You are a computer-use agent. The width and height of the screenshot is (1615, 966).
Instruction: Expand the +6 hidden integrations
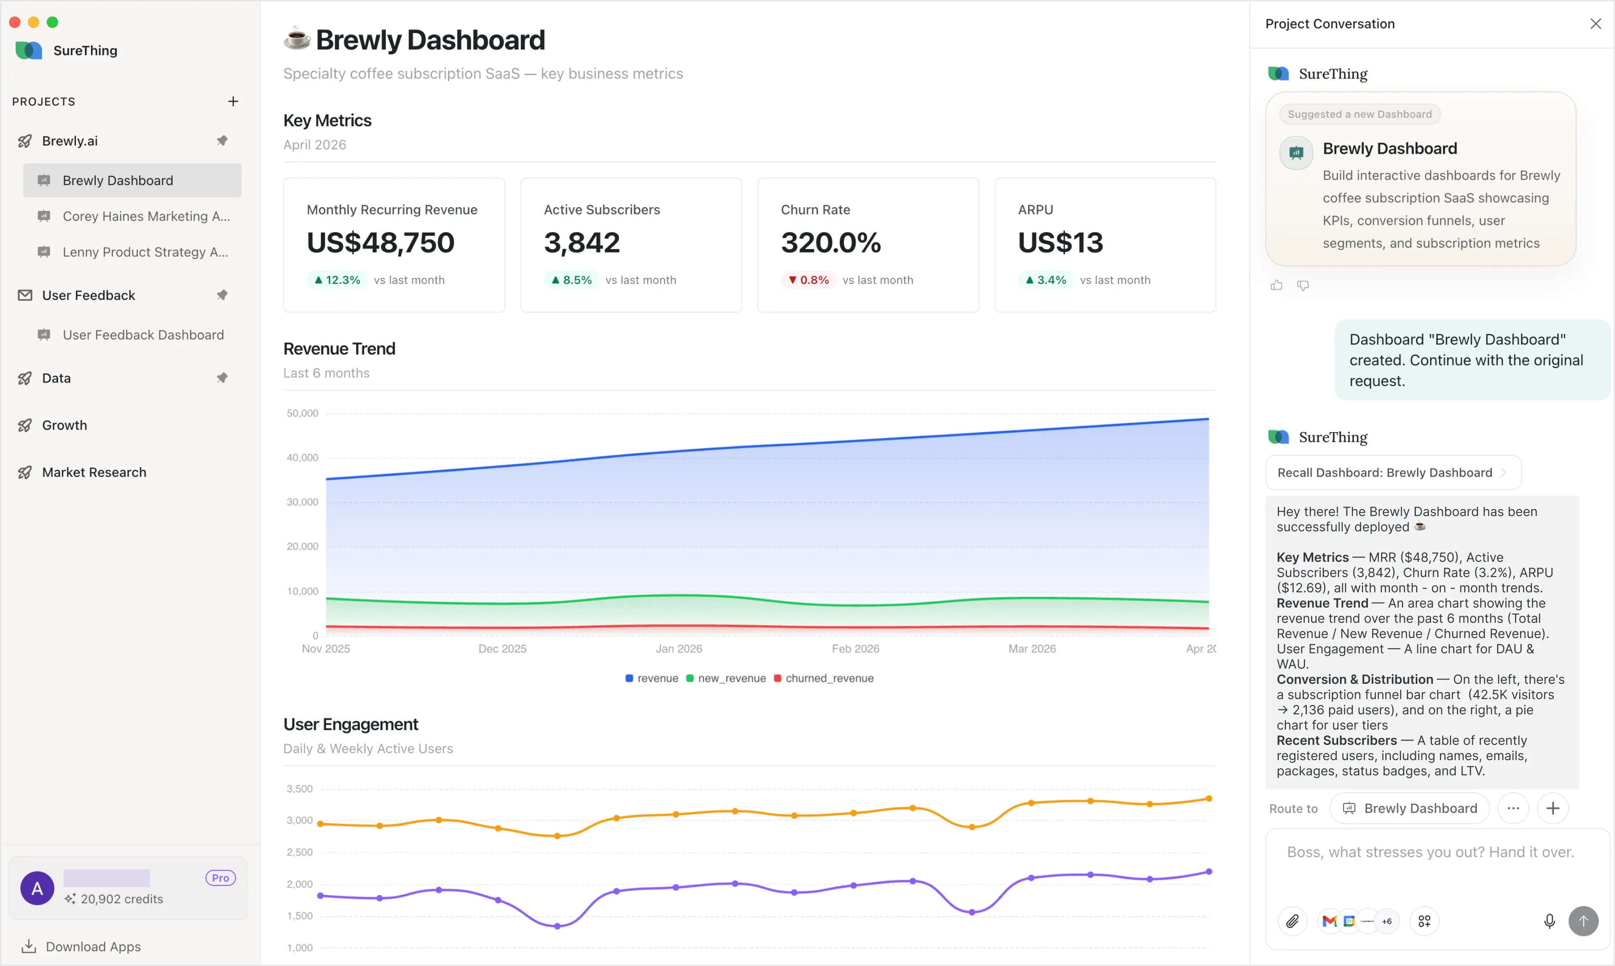coord(1388,920)
